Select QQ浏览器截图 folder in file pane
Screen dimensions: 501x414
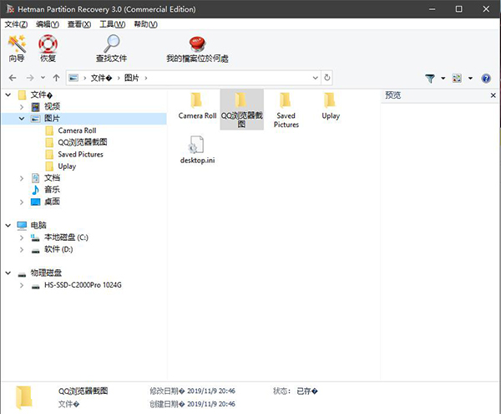coord(242,110)
